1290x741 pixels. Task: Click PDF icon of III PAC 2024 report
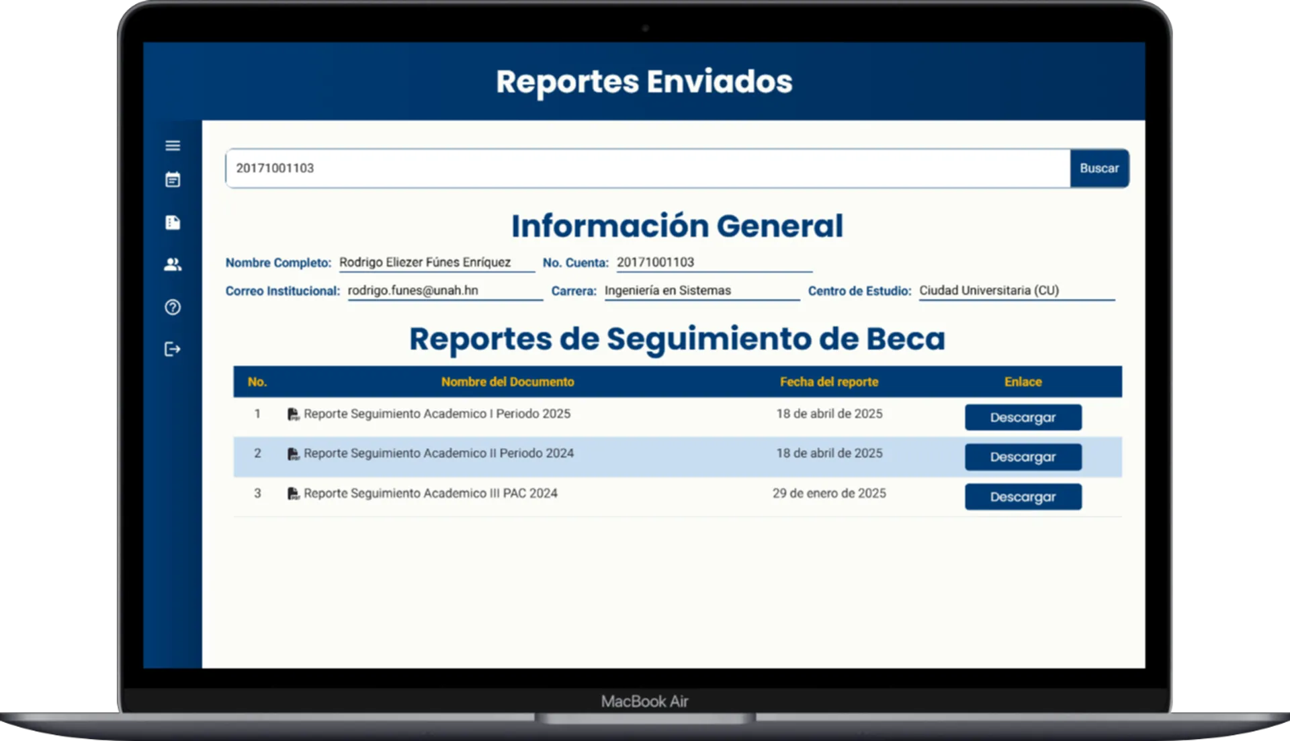tap(293, 494)
